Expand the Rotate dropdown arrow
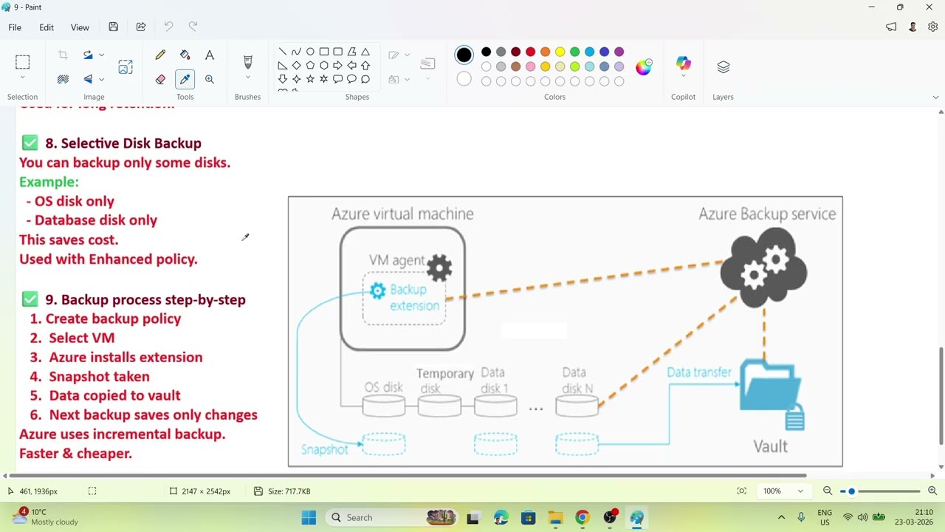The height and width of the screenshot is (532, 945). point(101,55)
